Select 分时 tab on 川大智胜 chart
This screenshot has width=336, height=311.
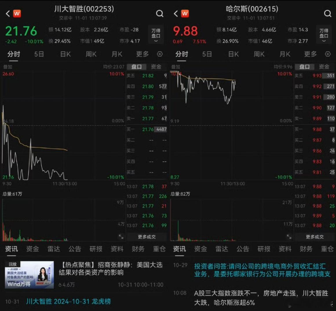click(14, 54)
